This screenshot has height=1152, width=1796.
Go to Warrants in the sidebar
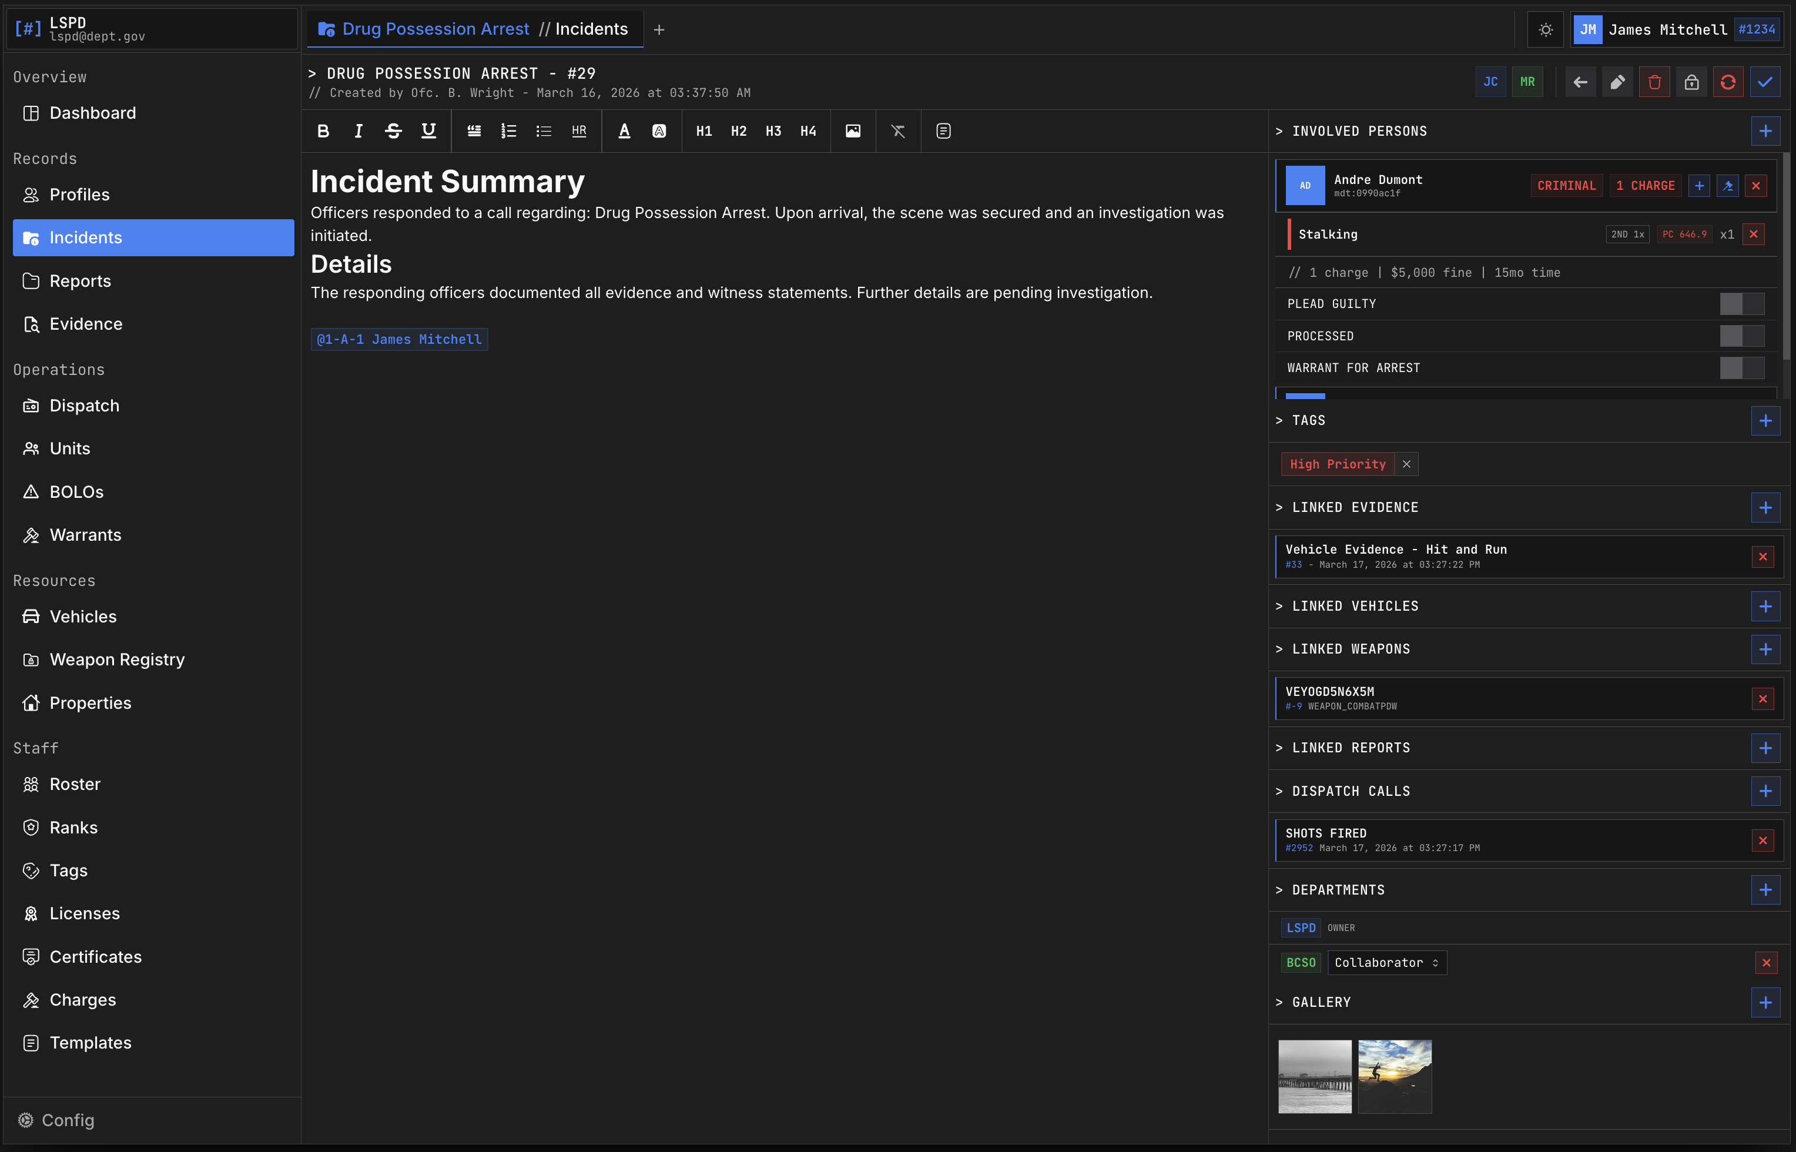85,535
